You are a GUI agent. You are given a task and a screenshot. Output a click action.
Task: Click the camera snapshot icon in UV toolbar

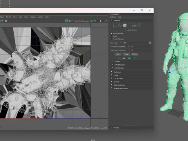pyautogui.click(x=6, y=21)
